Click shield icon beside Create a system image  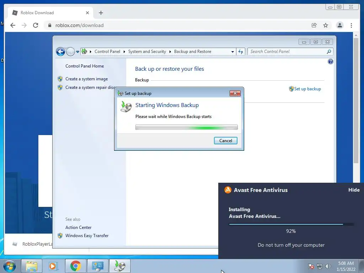(x=60, y=79)
